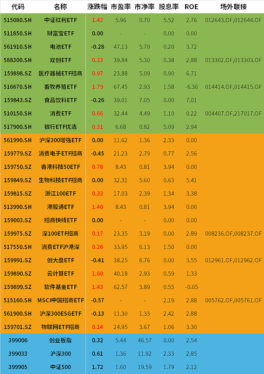Select stock code 511850.SH

[x=18, y=33]
